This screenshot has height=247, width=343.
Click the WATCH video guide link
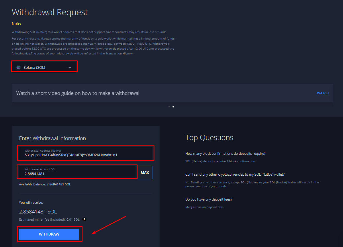[323, 93]
